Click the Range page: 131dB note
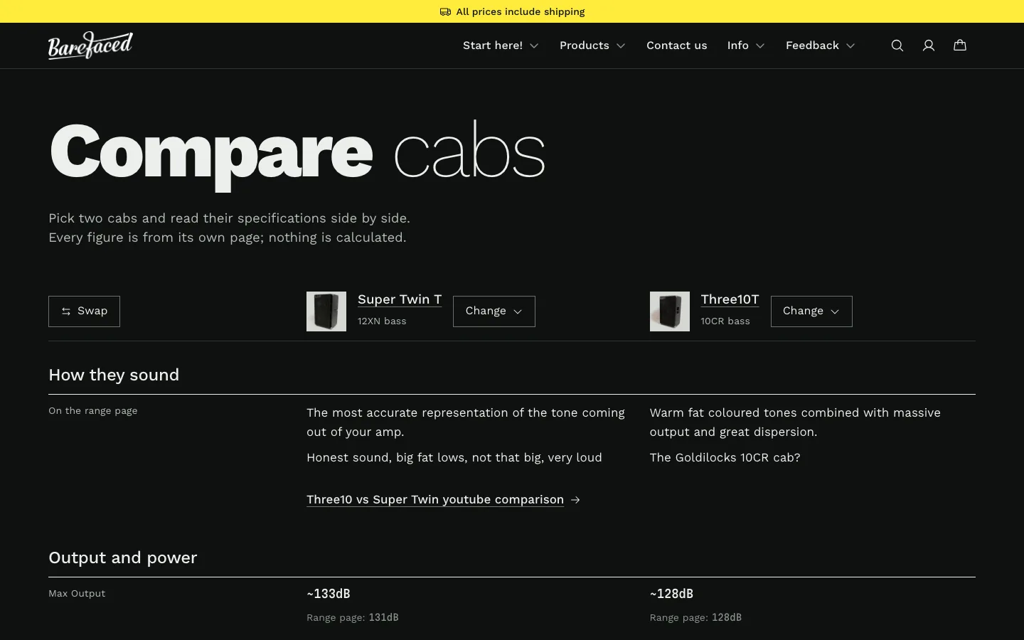The height and width of the screenshot is (640, 1024). [x=353, y=618]
